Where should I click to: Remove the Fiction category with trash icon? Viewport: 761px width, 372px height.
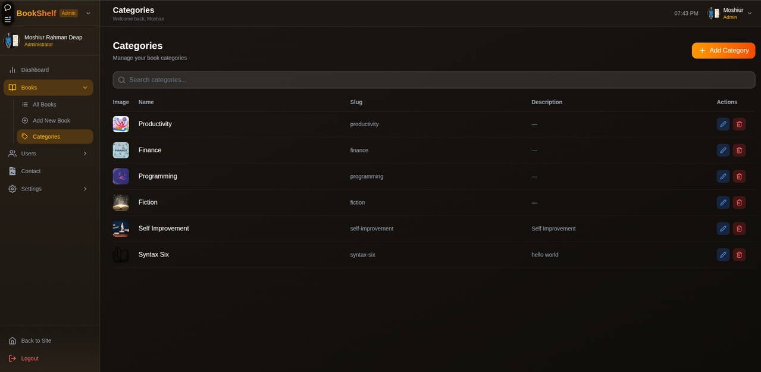[x=739, y=202]
